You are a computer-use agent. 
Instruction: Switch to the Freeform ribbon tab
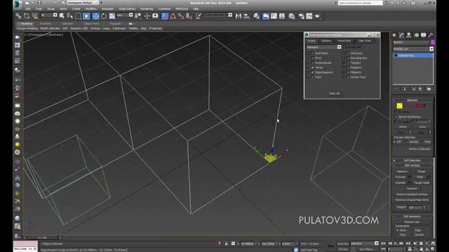click(x=45, y=24)
